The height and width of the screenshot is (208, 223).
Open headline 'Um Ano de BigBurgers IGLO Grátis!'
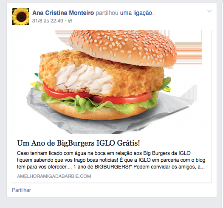click(x=79, y=143)
